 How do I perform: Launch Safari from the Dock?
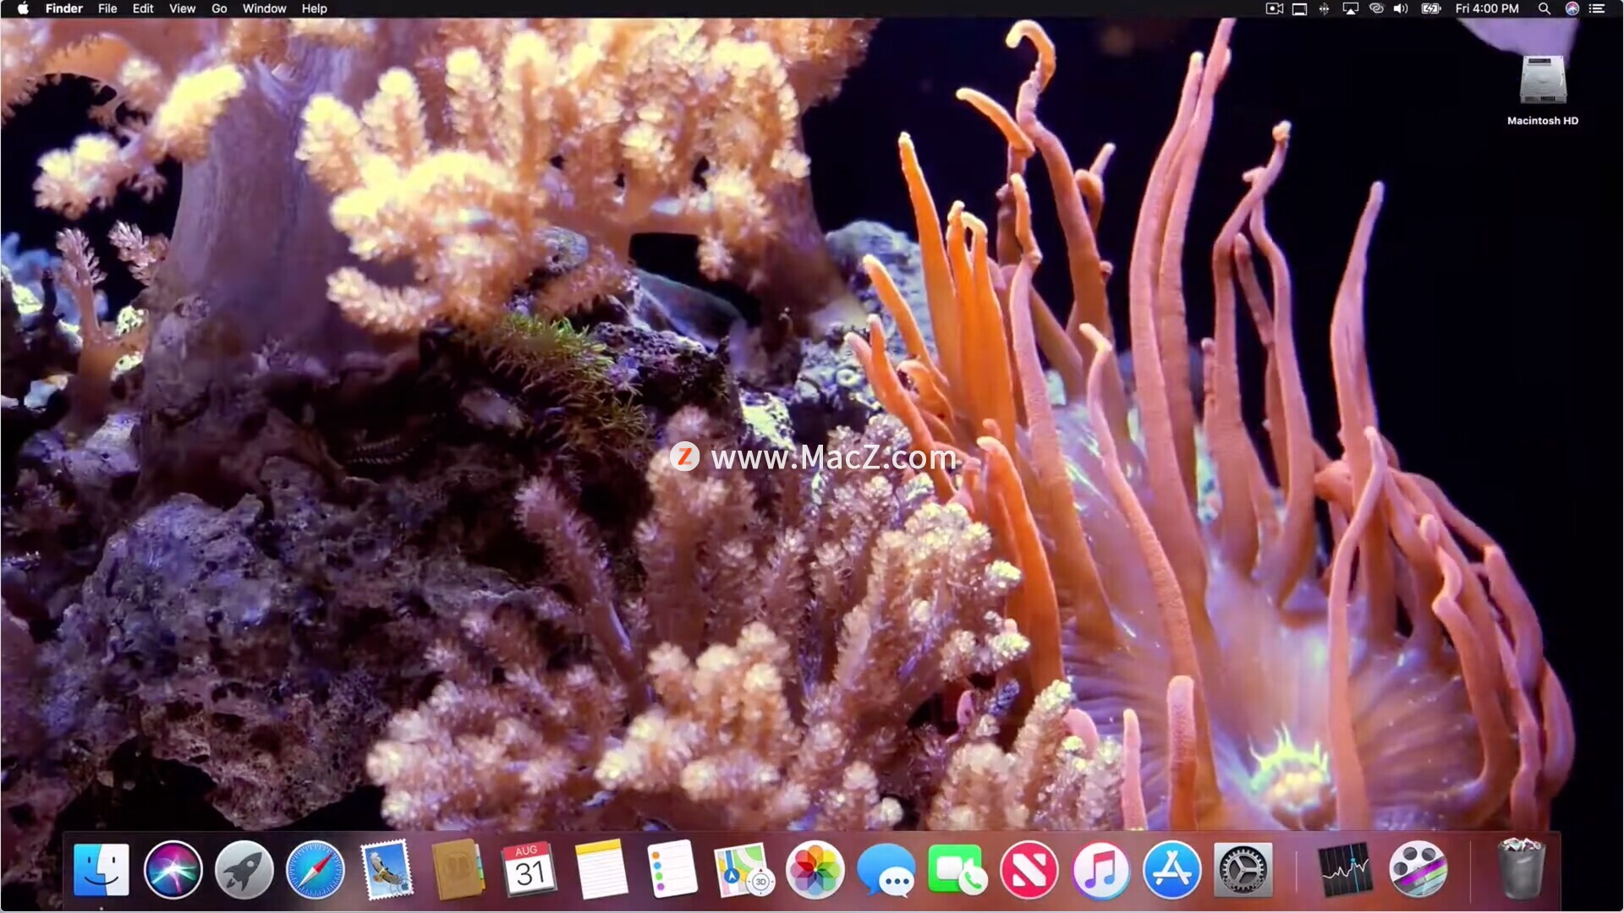point(315,870)
